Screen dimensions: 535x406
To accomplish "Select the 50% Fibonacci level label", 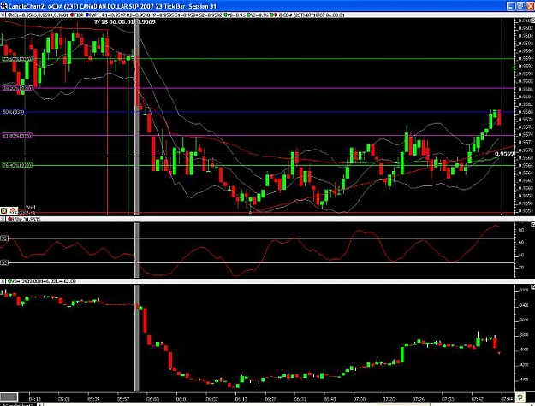I will 14,112.
